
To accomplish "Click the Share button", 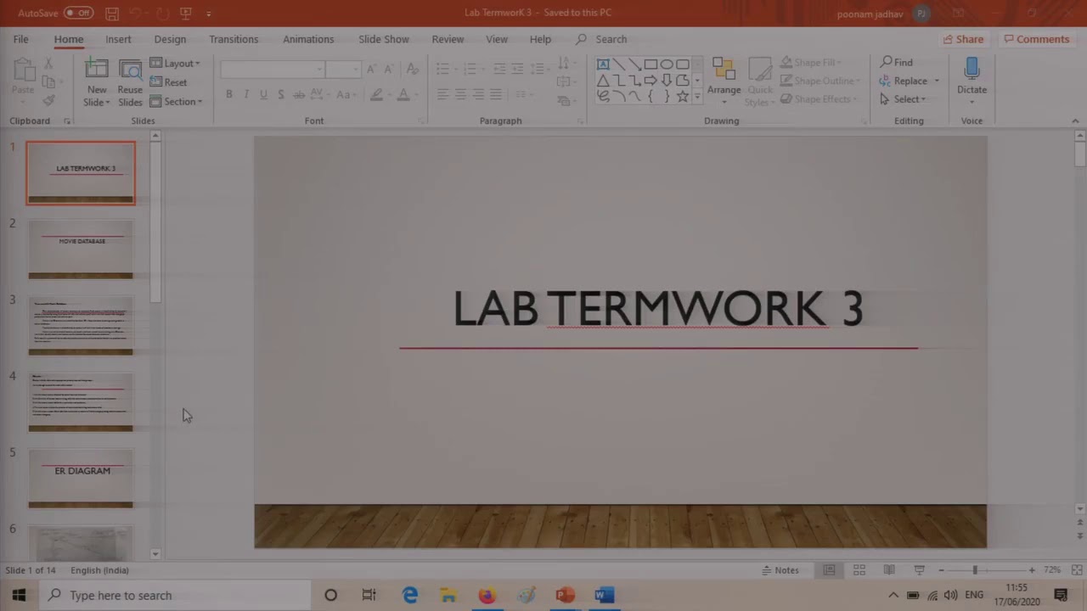I will (x=963, y=39).
